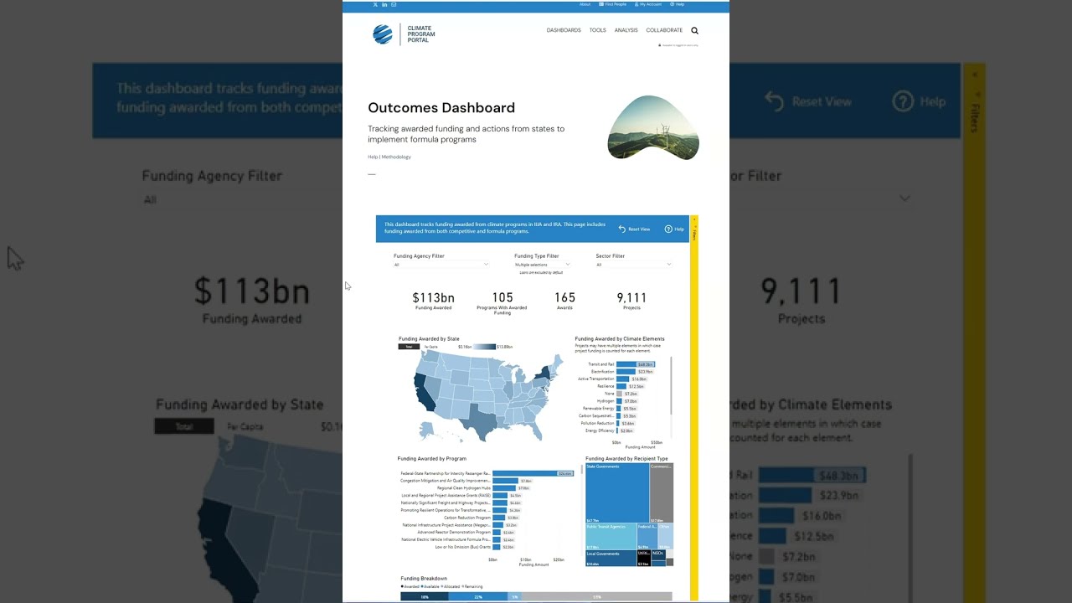Click the gray Commercial treemap tile

(x=661, y=493)
